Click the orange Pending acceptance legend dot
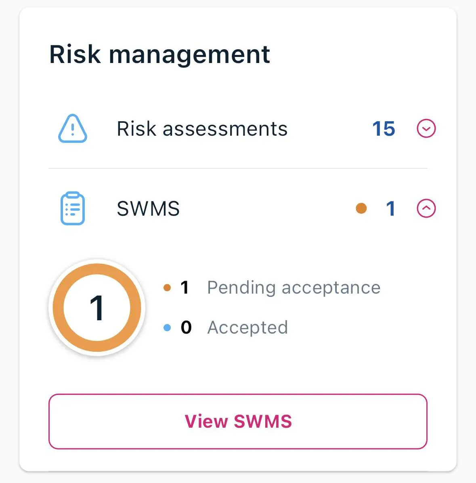The image size is (476, 483). pyautogui.click(x=167, y=288)
